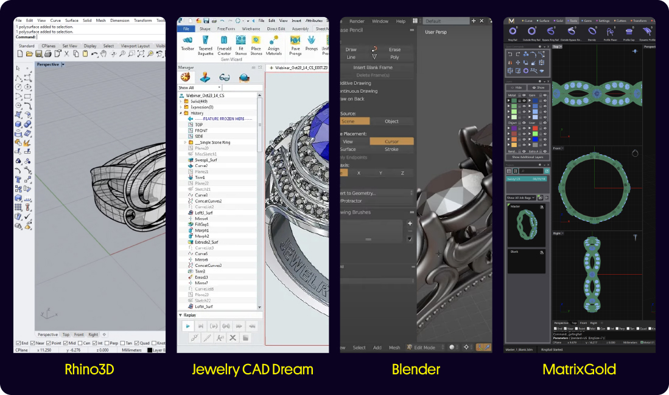This screenshot has height=395, width=669.
Task: Open Blender's Render menu
Action: click(x=357, y=21)
